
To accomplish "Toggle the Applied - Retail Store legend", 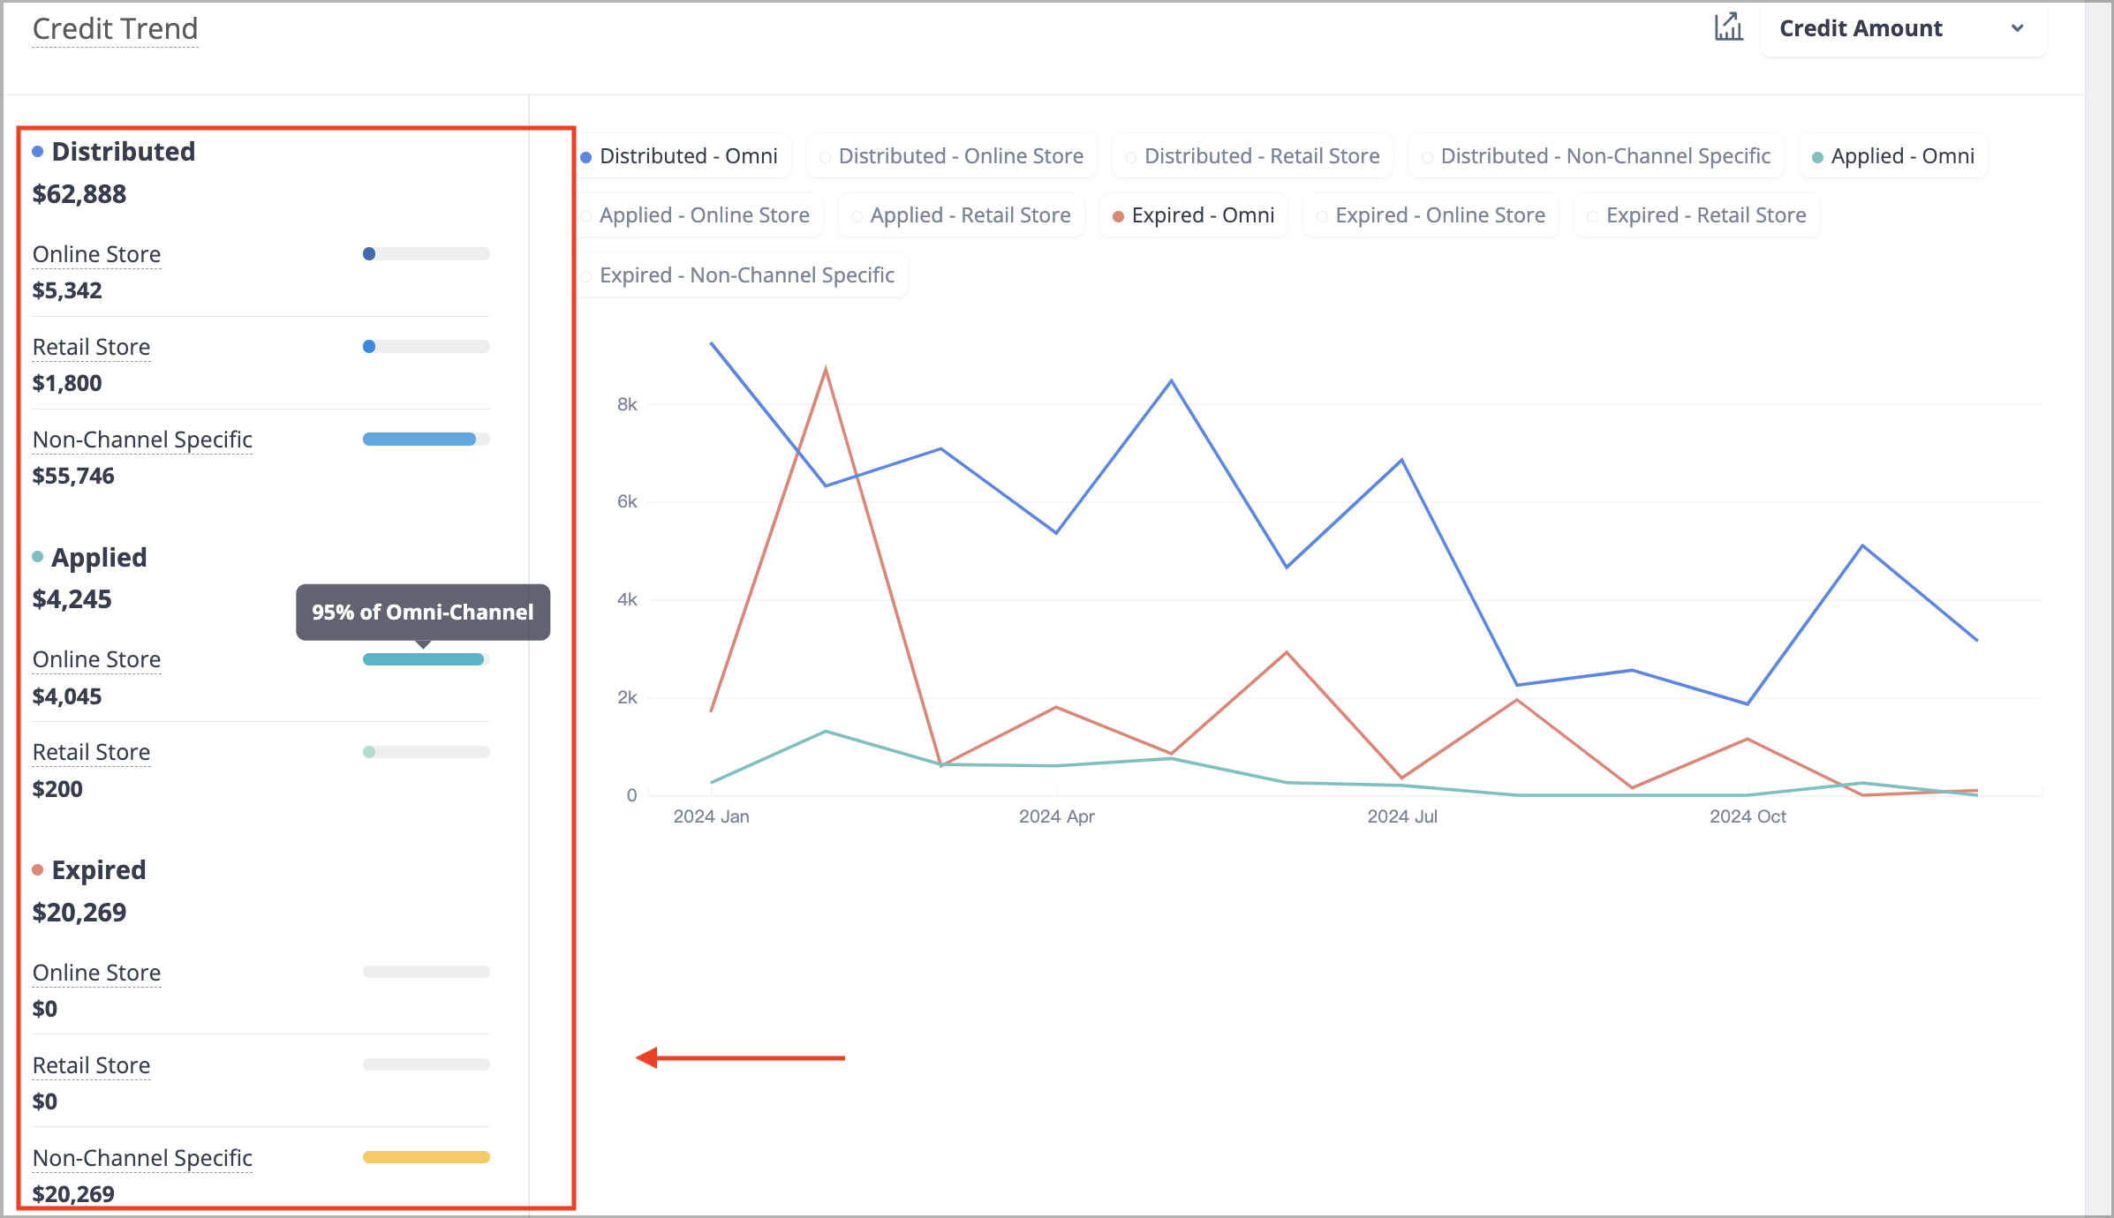I will [961, 215].
